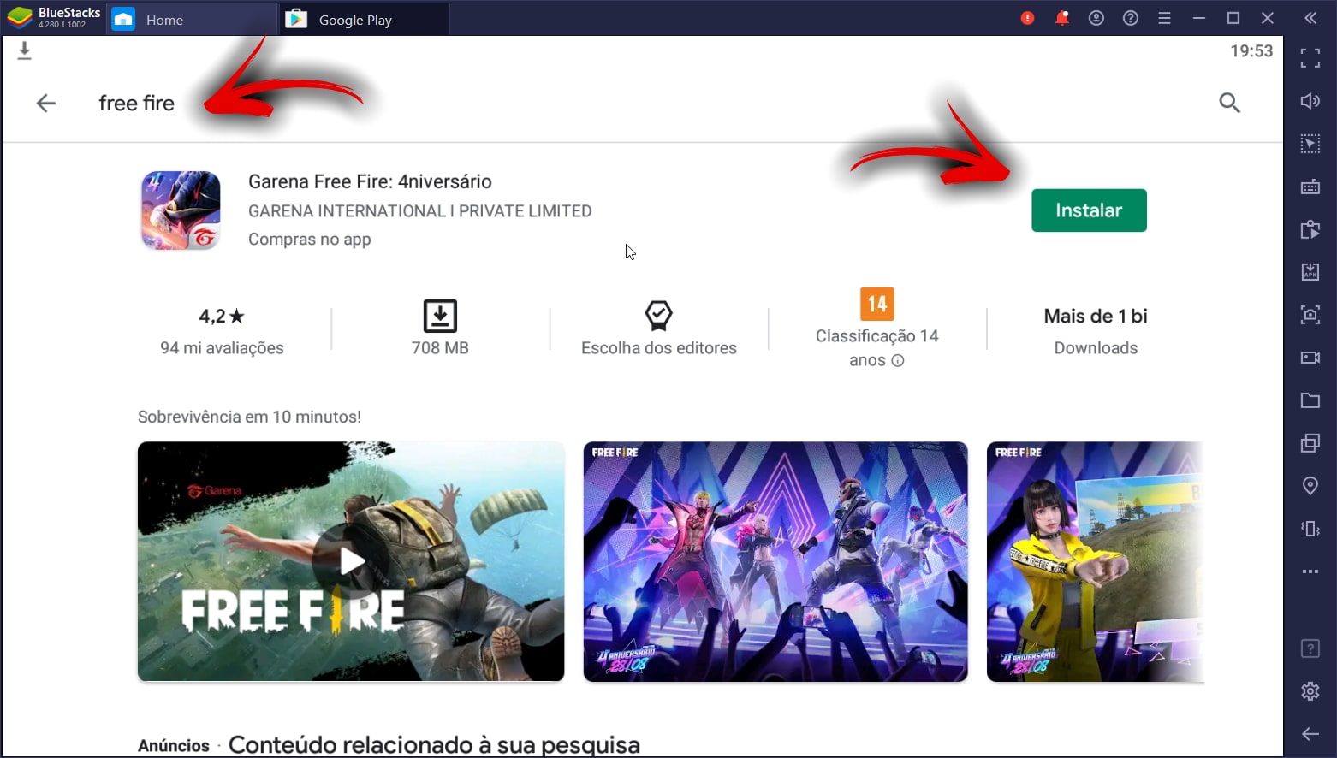Open the help question mark icon in title bar
The width and height of the screenshot is (1337, 758).
pos(1131,18)
